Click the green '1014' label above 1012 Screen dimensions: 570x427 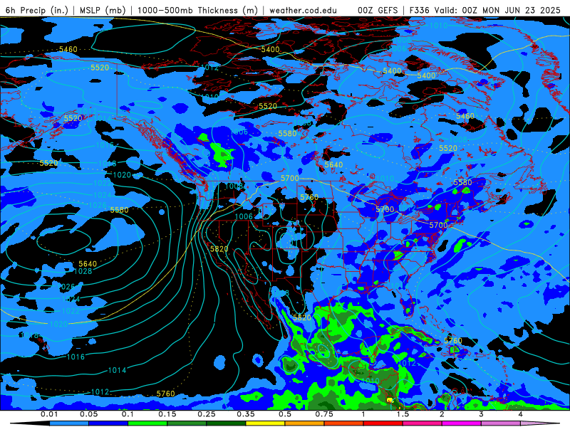pos(118,370)
